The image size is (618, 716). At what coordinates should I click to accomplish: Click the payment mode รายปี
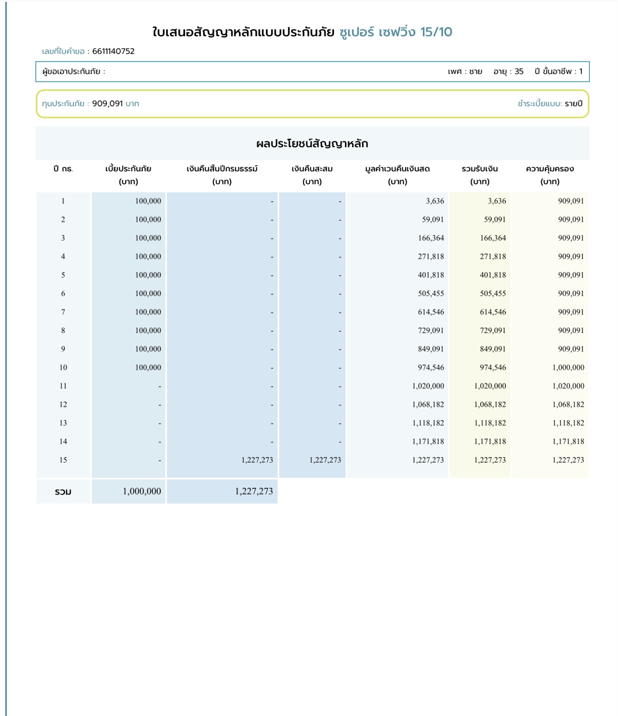[x=574, y=104]
